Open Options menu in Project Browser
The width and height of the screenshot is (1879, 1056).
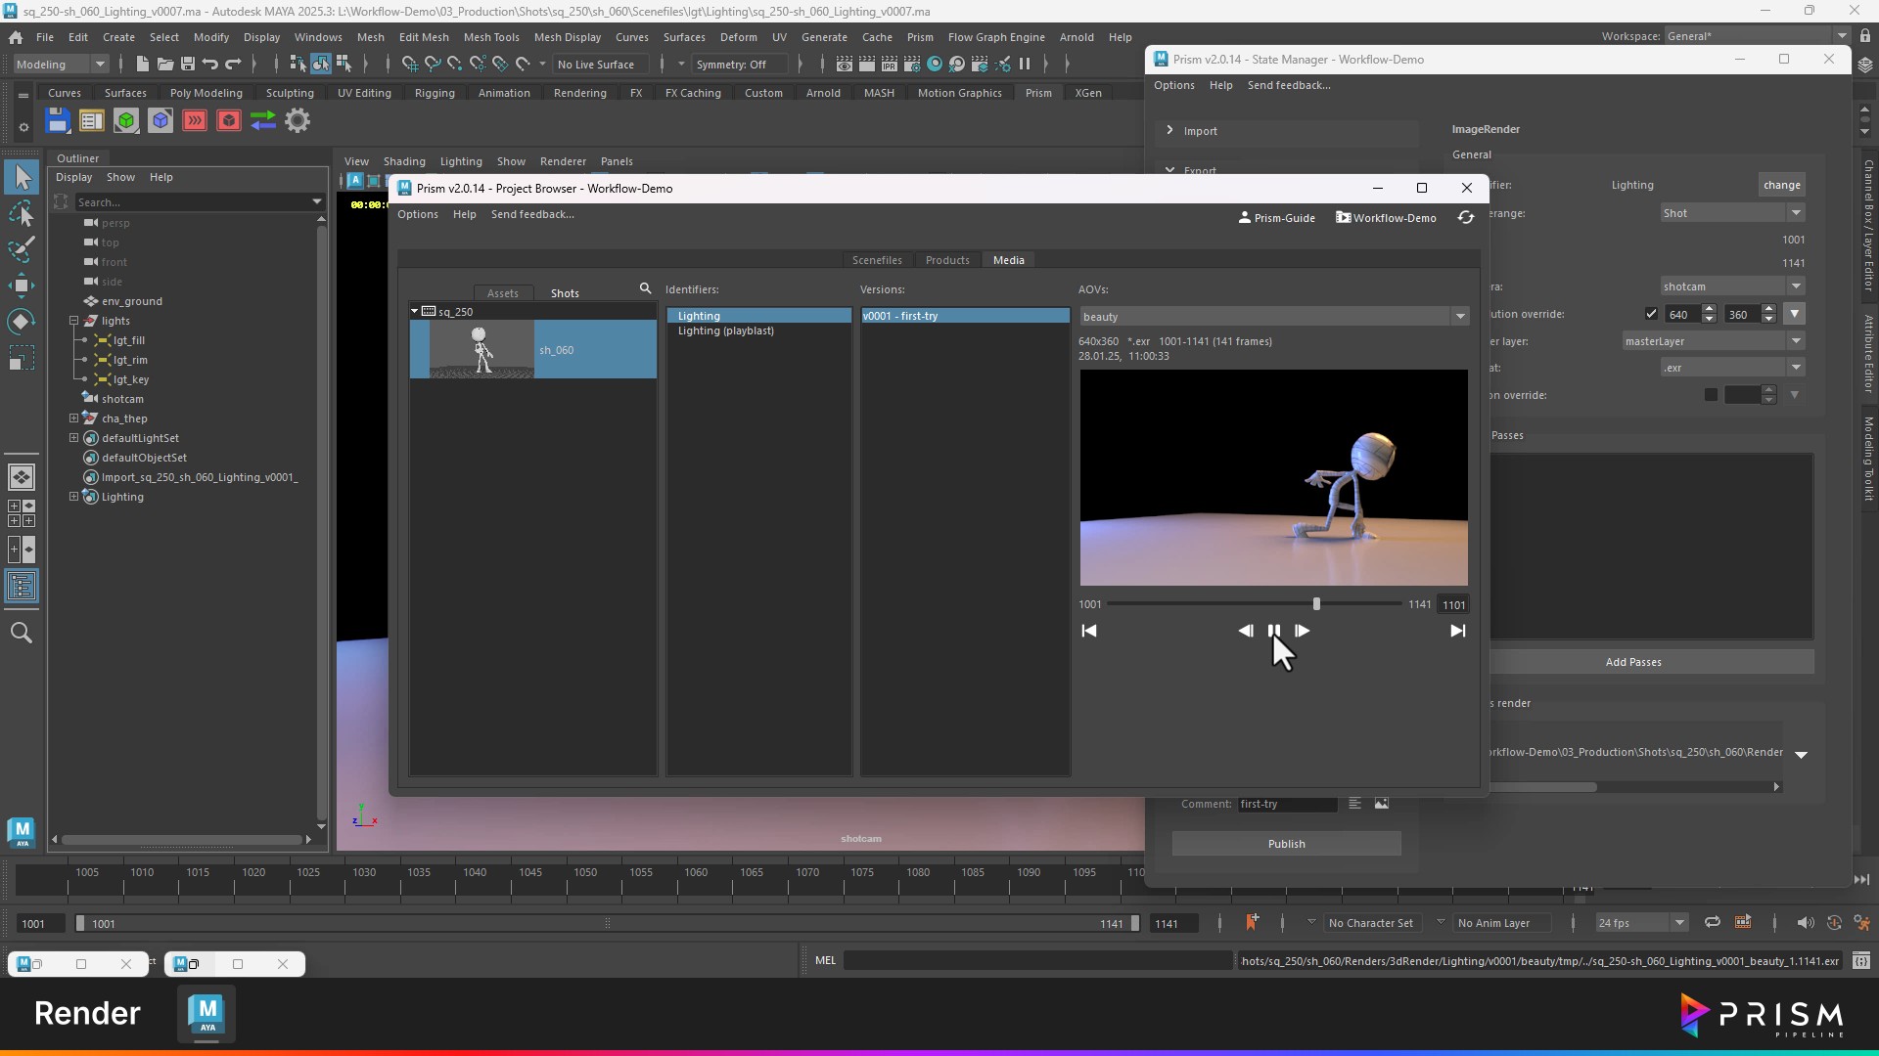coord(418,214)
